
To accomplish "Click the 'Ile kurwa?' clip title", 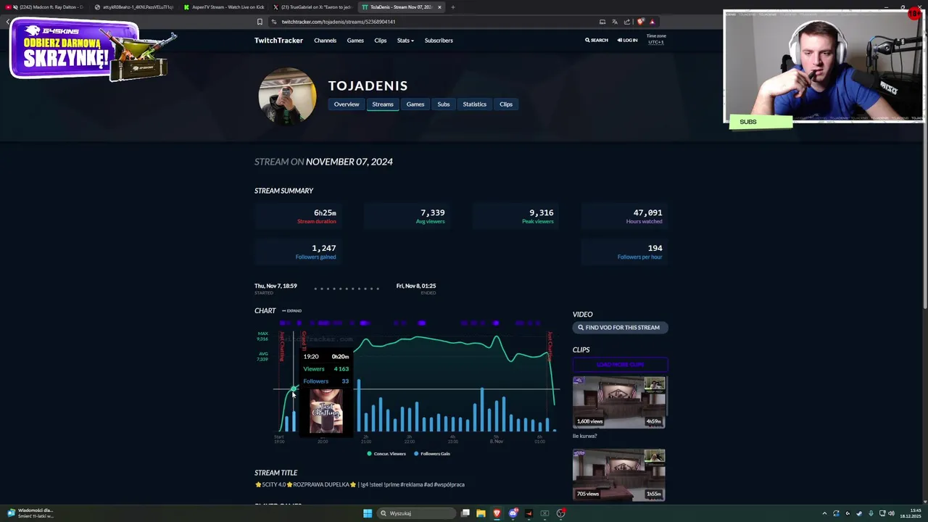I will [x=585, y=436].
